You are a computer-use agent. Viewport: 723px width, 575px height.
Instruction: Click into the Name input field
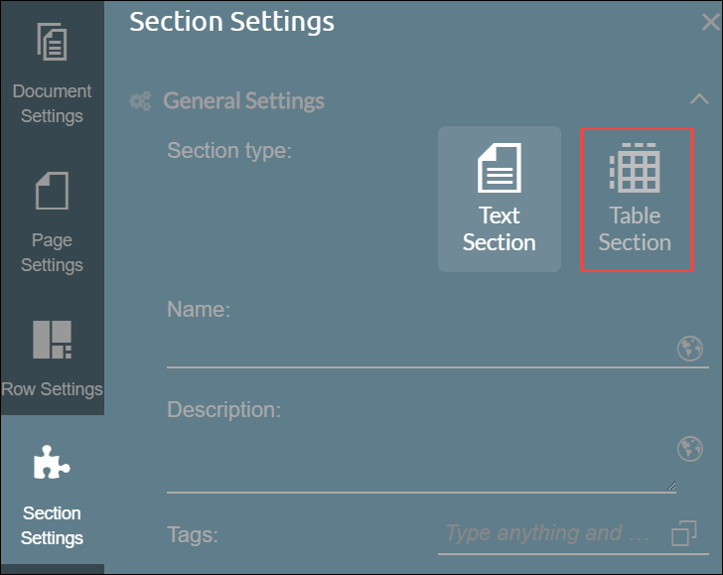(417, 351)
